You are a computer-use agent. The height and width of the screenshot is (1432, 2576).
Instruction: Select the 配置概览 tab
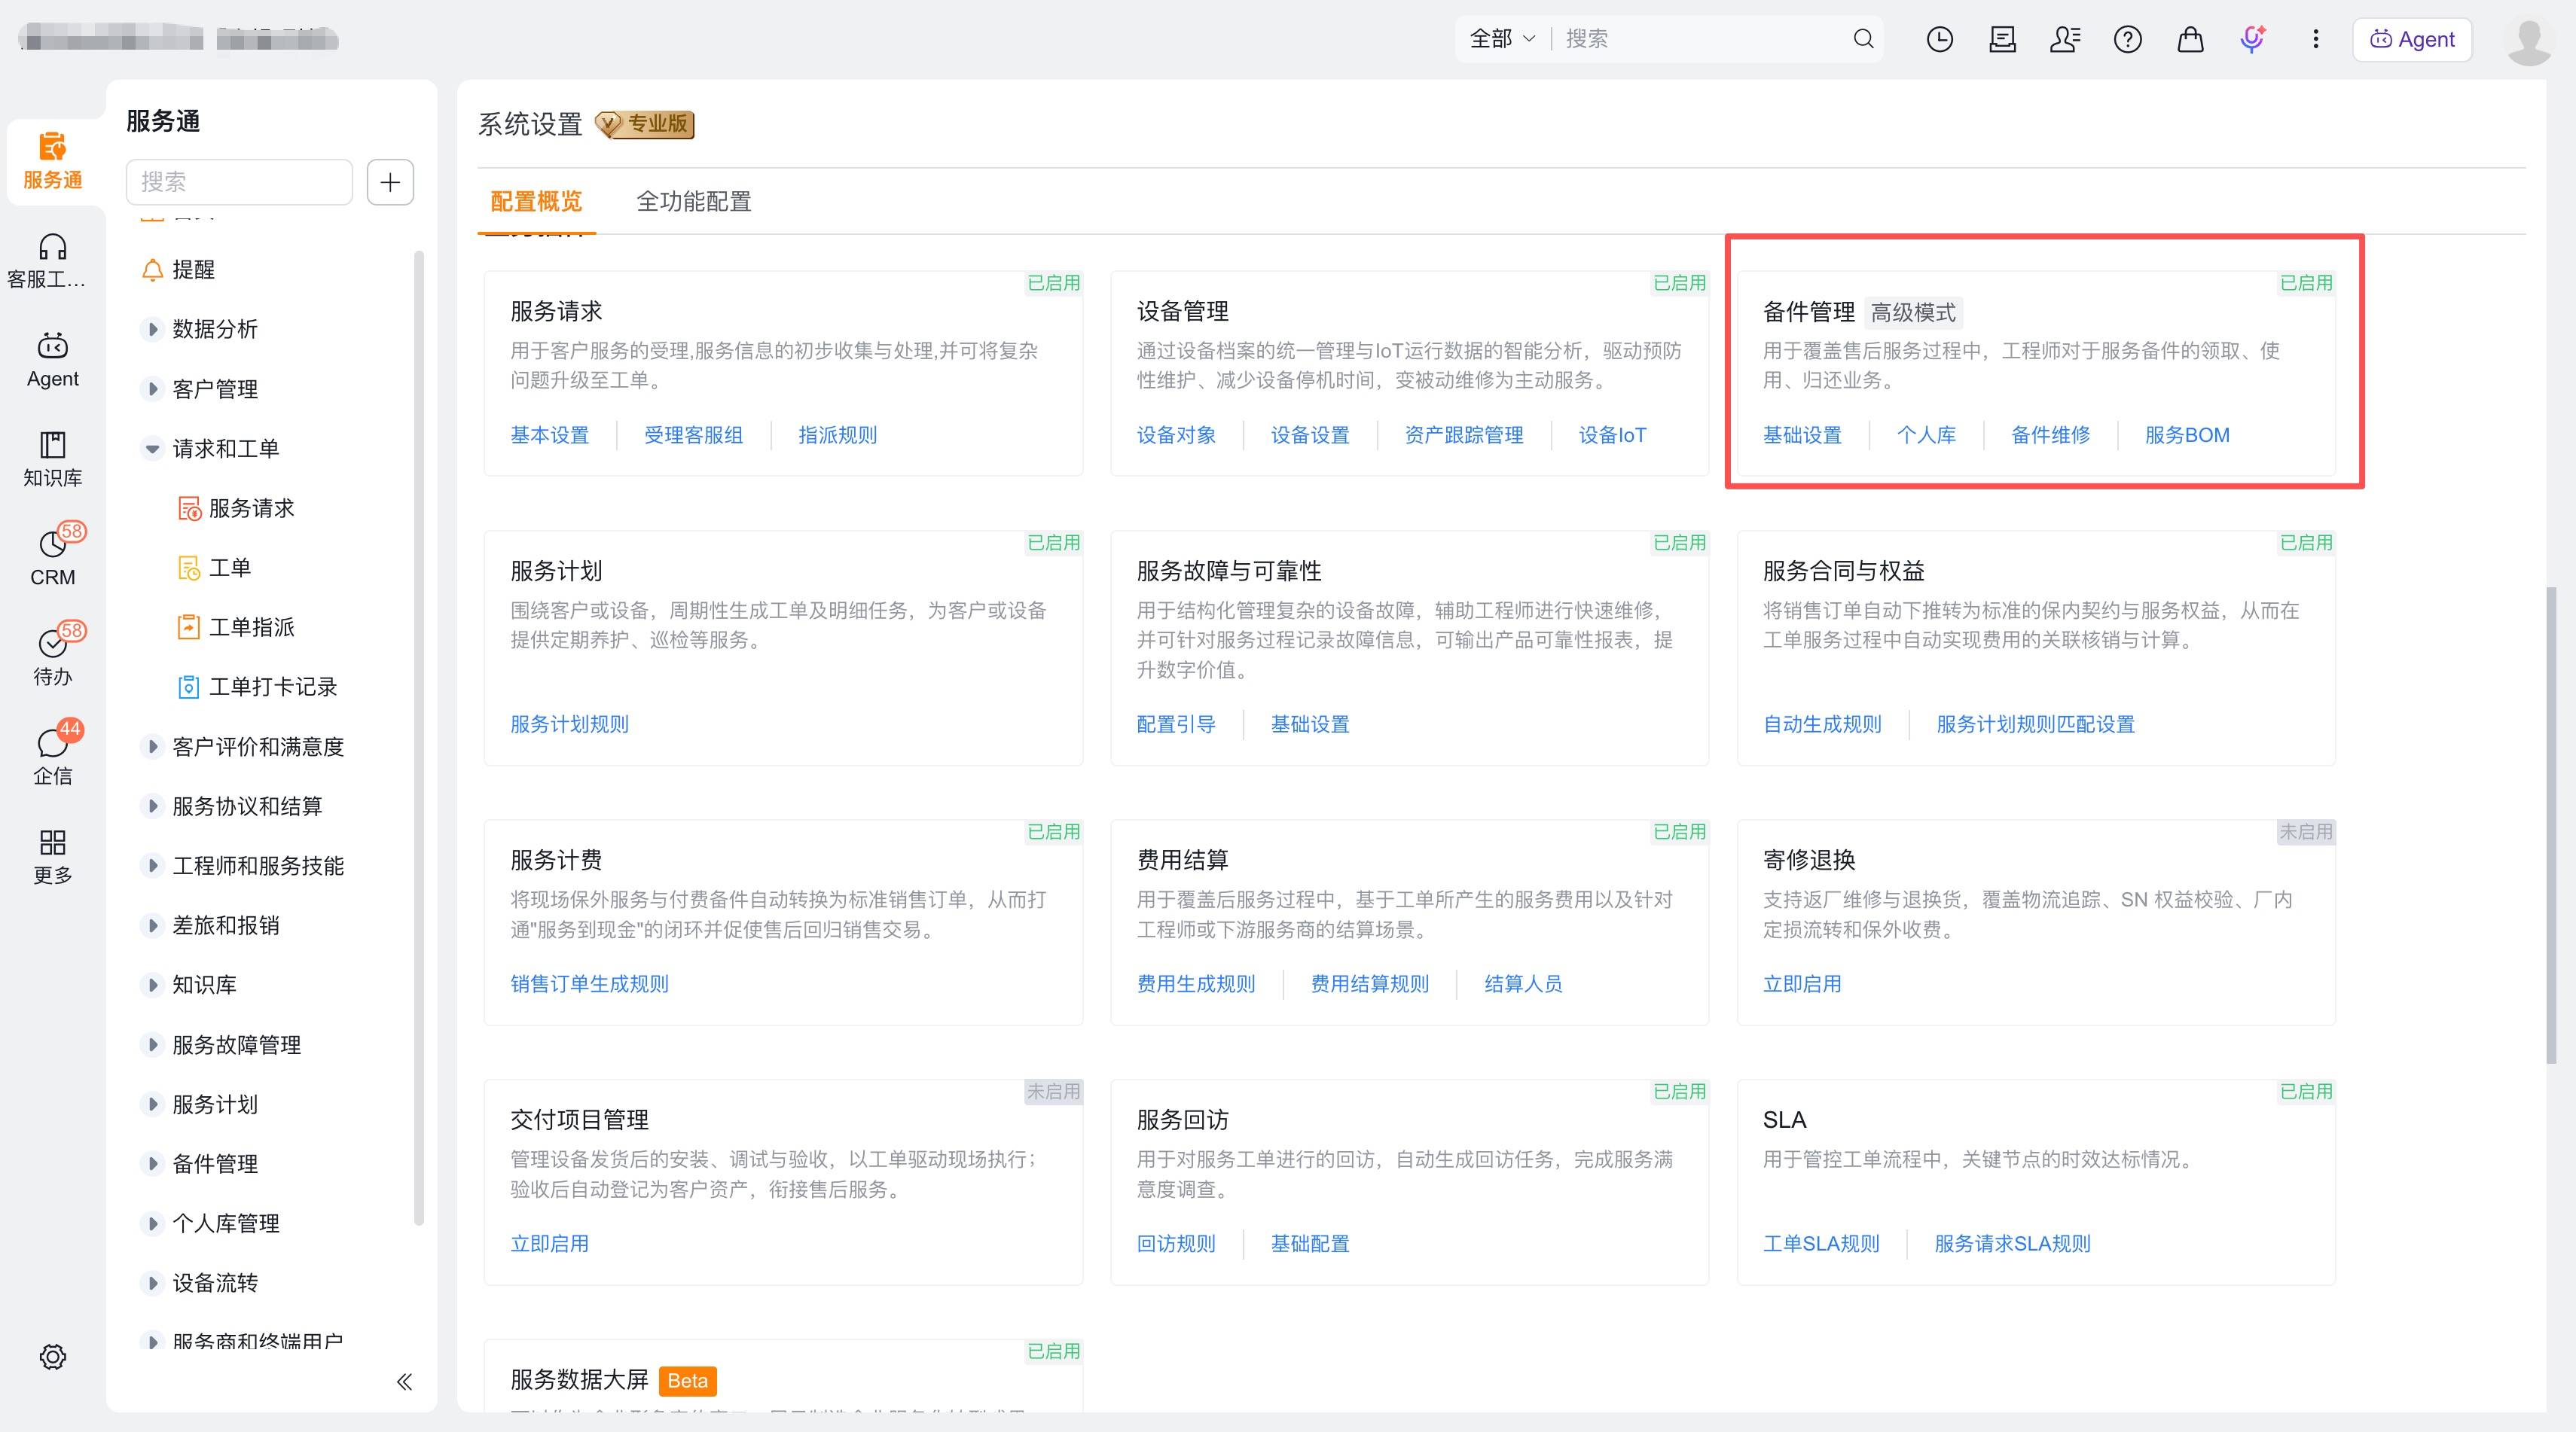[x=536, y=202]
